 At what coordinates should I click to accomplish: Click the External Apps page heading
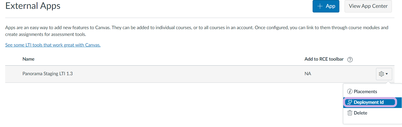33,6
